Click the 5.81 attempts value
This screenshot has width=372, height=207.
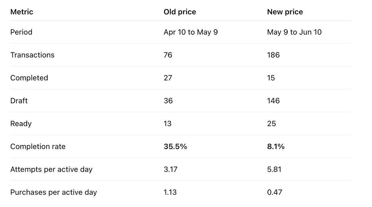274,169
